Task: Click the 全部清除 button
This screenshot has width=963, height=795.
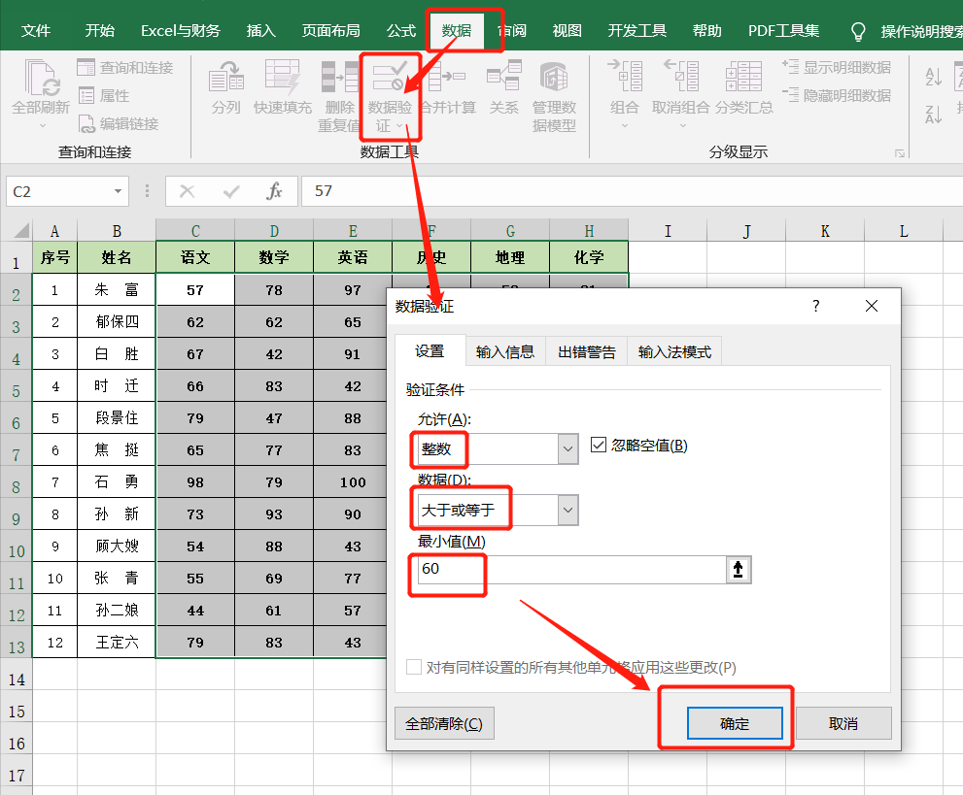Action: click(x=444, y=722)
